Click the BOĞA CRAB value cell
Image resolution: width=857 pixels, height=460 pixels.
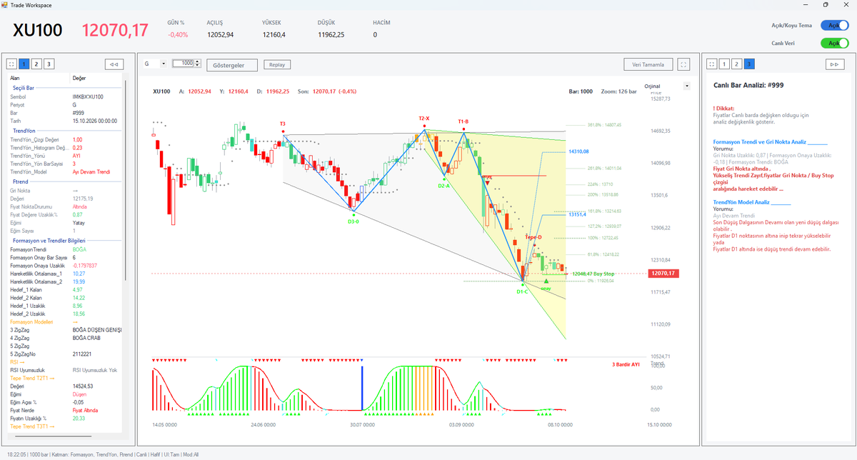coord(88,338)
